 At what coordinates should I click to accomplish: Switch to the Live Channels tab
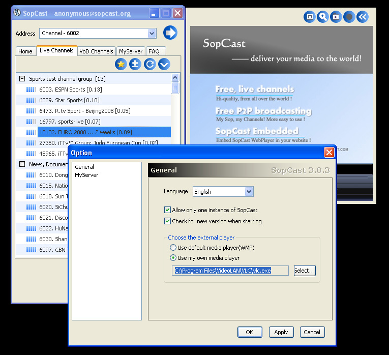[56, 51]
